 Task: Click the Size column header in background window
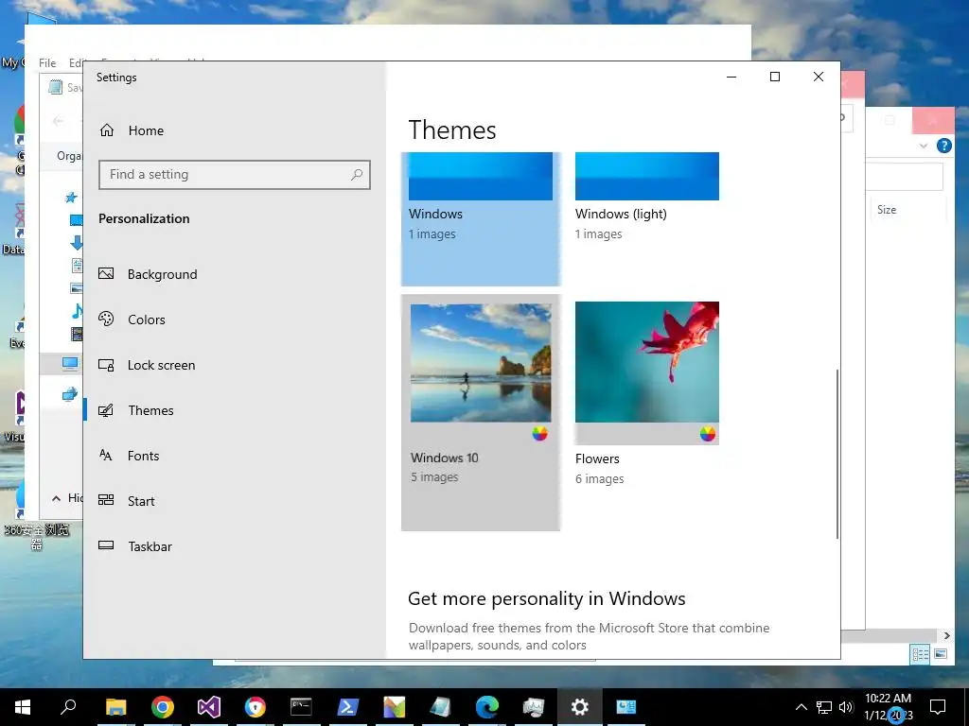(x=886, y=210)
